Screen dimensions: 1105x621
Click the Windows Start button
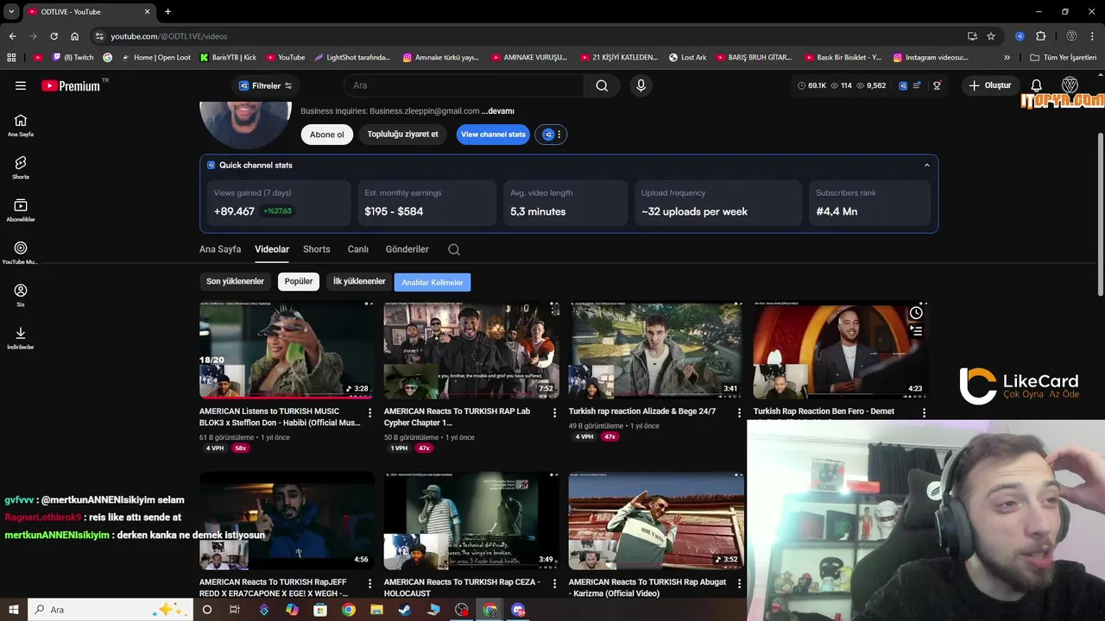tap(13, 610)
